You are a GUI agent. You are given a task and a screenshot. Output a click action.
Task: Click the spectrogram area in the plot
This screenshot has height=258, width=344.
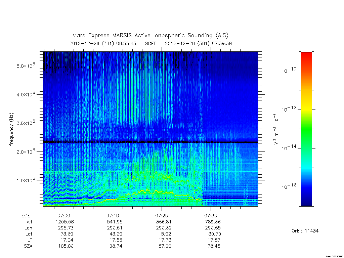point(151,129)
